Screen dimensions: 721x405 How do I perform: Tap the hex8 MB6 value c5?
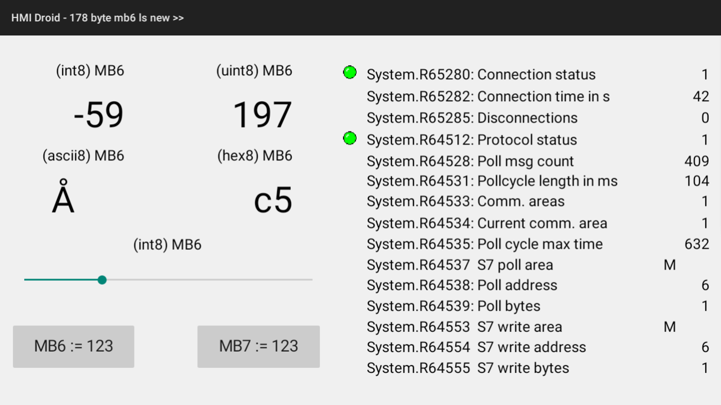tap(273, 200)
